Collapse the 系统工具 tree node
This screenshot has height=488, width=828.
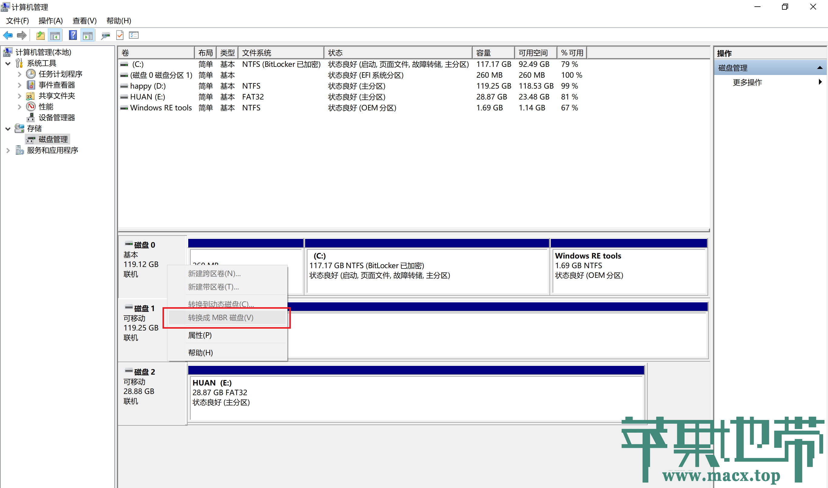(x=8, y=63)
